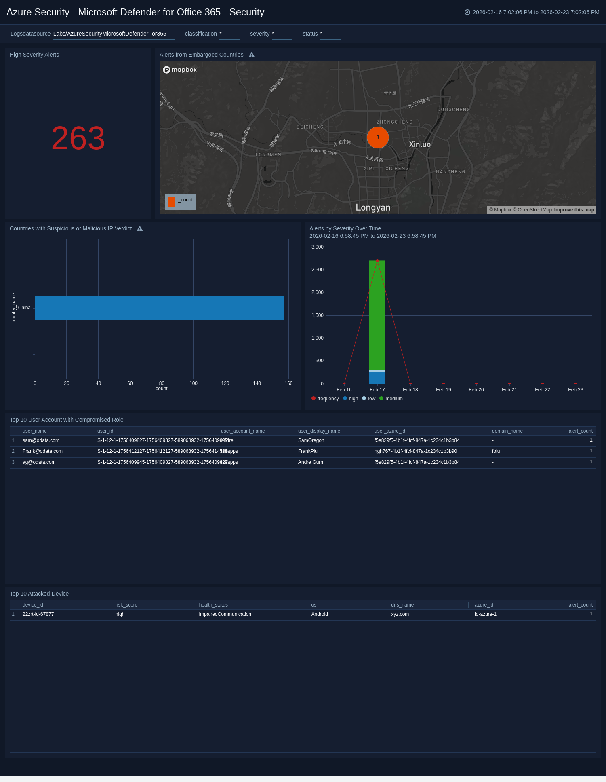Viewport: 606px width, 782px height.
Task: Click the OpenStreetMap attribution link
Action: coord(534,210)
